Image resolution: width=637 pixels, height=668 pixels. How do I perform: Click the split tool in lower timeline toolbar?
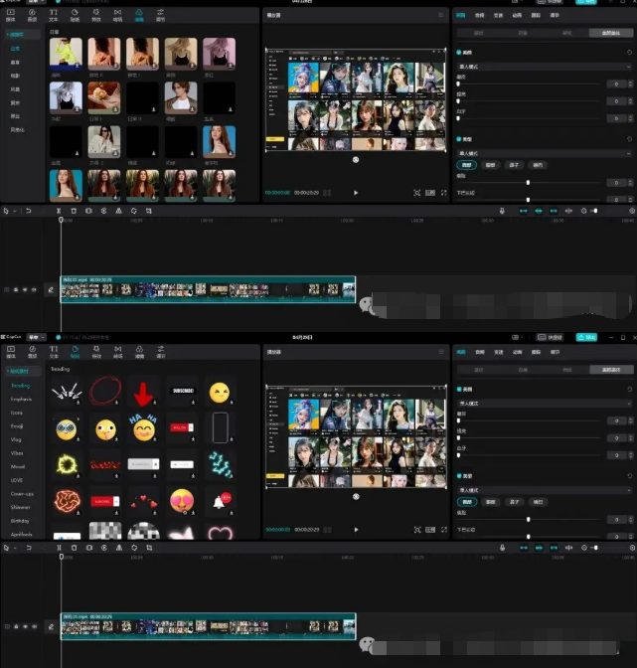click(x=60, y=547)
